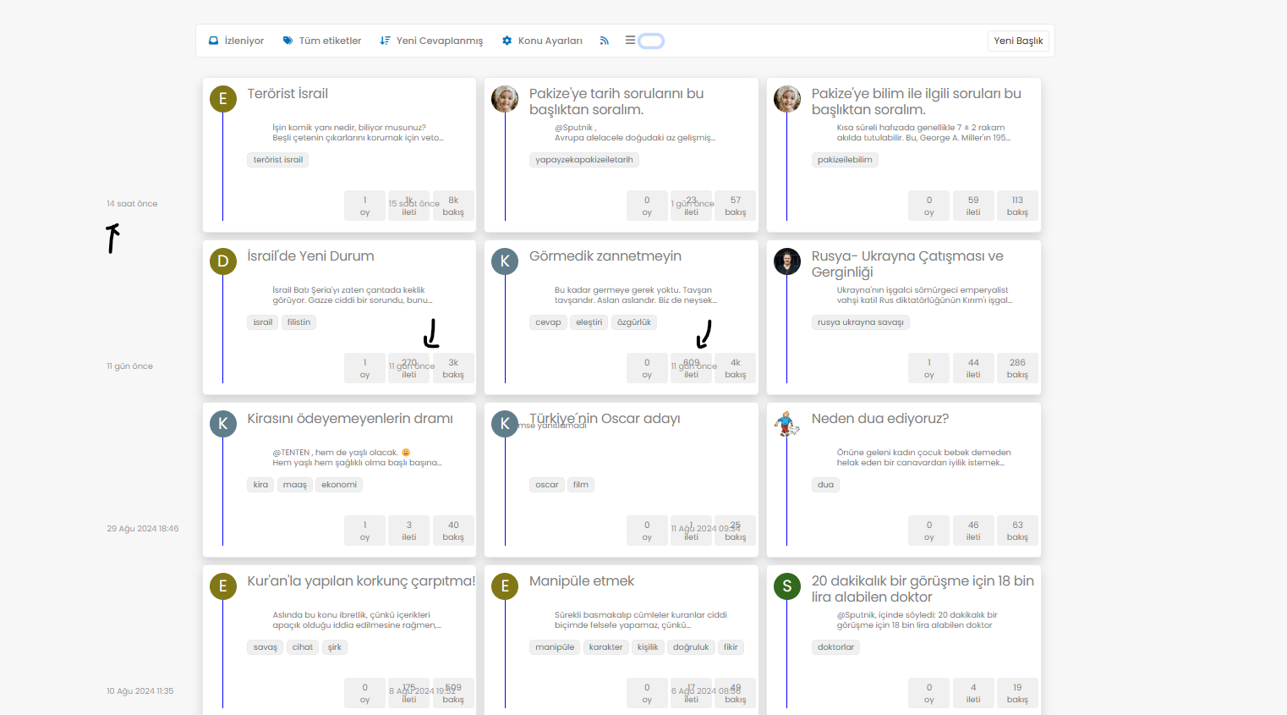
Task: Click the RSS feed icon
Action: point(604,41)
